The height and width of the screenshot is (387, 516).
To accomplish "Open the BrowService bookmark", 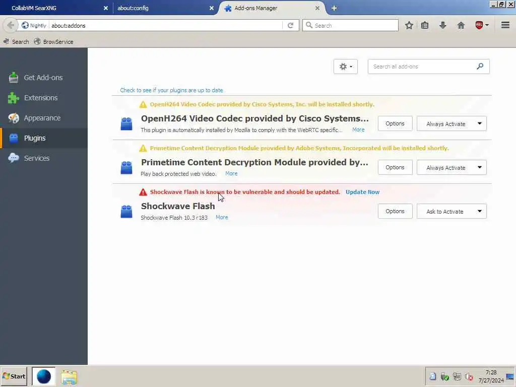I will click(x=53, y=42).
